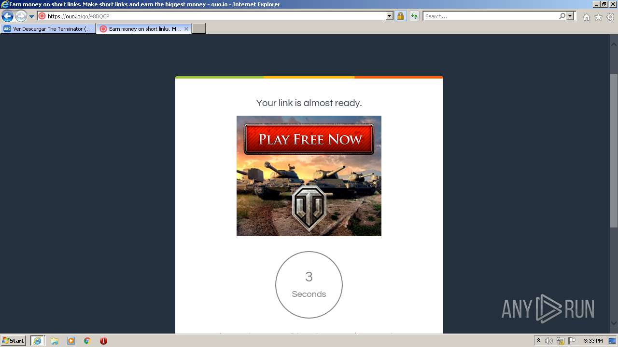Image resolution: width=618 pixels, height=347 pixels.
Task: Click the page favicon in address bar
Action: click(x=42, y=16)
